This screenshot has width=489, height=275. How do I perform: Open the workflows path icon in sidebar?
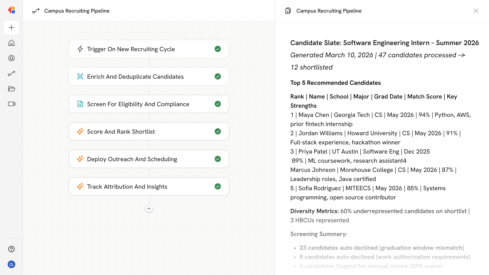click(11, 73)
